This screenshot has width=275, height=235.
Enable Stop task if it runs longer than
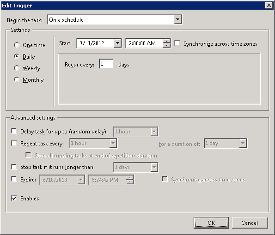pos(14,167)
